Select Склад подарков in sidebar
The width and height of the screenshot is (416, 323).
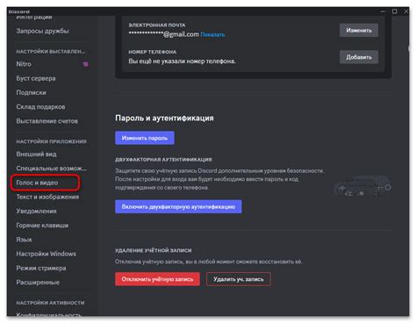pyautogui.click(x=40, y=107)
